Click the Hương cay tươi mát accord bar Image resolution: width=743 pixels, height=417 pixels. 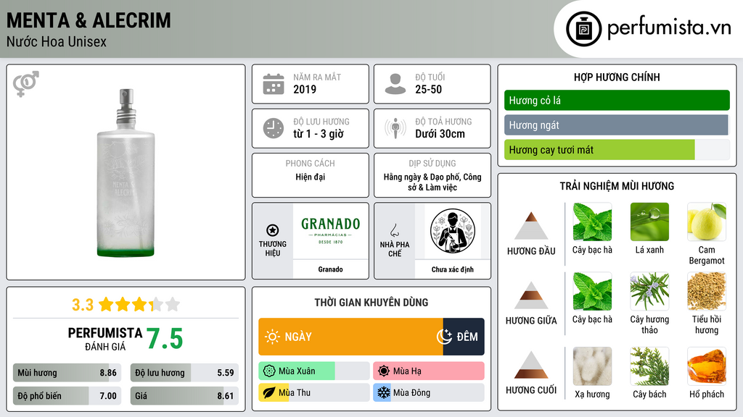[617, 150]
